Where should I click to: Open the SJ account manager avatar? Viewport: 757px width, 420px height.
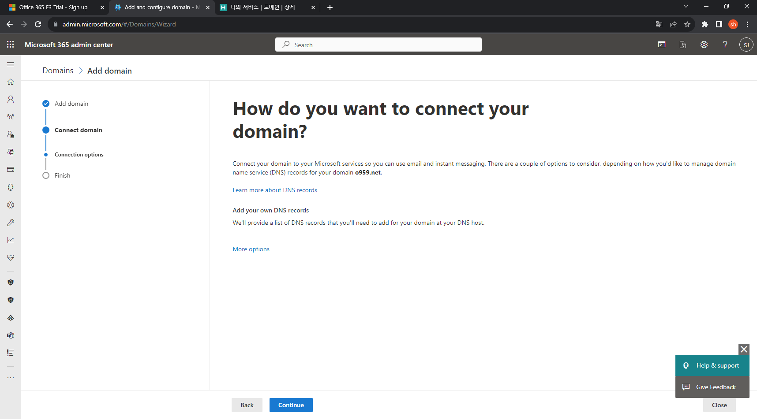(746, 45)
